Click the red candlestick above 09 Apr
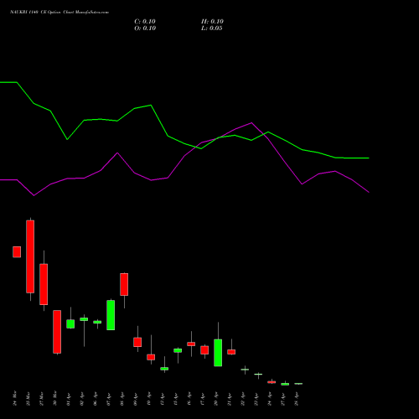 (137, 342)
